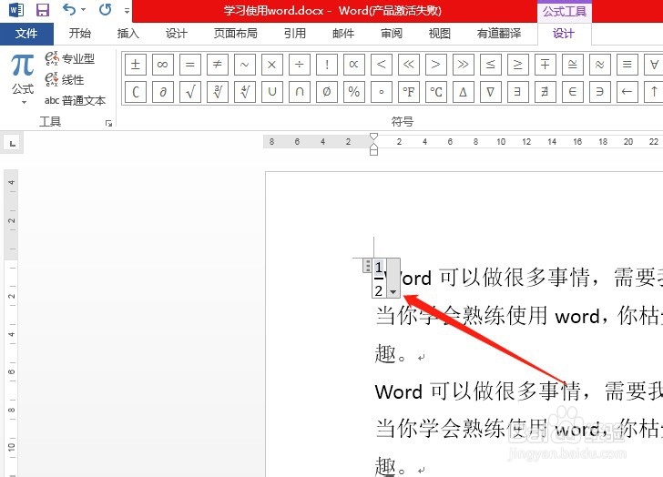Click the fraction denominator 2

pos(379,290)
